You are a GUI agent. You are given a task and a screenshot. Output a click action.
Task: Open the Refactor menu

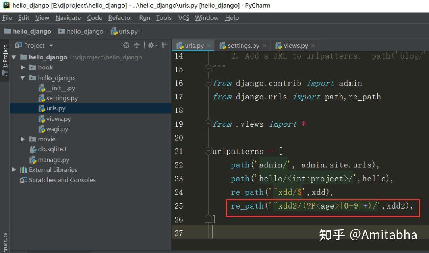point(120,18)
